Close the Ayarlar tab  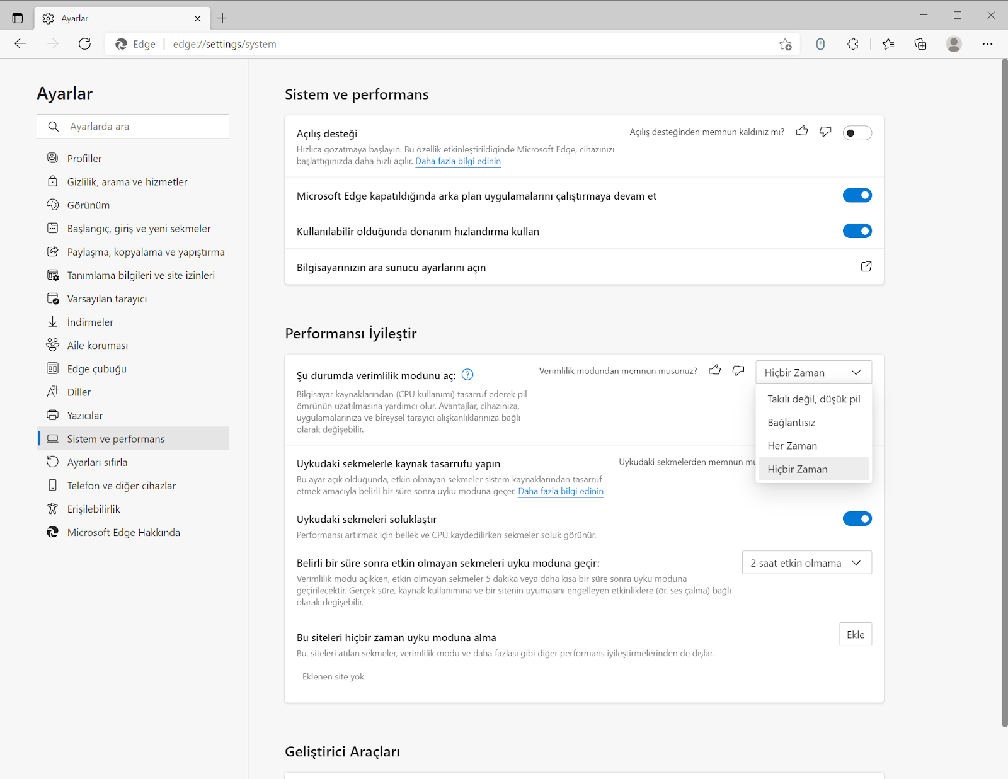pyautogui.click(x=197, y=18)
